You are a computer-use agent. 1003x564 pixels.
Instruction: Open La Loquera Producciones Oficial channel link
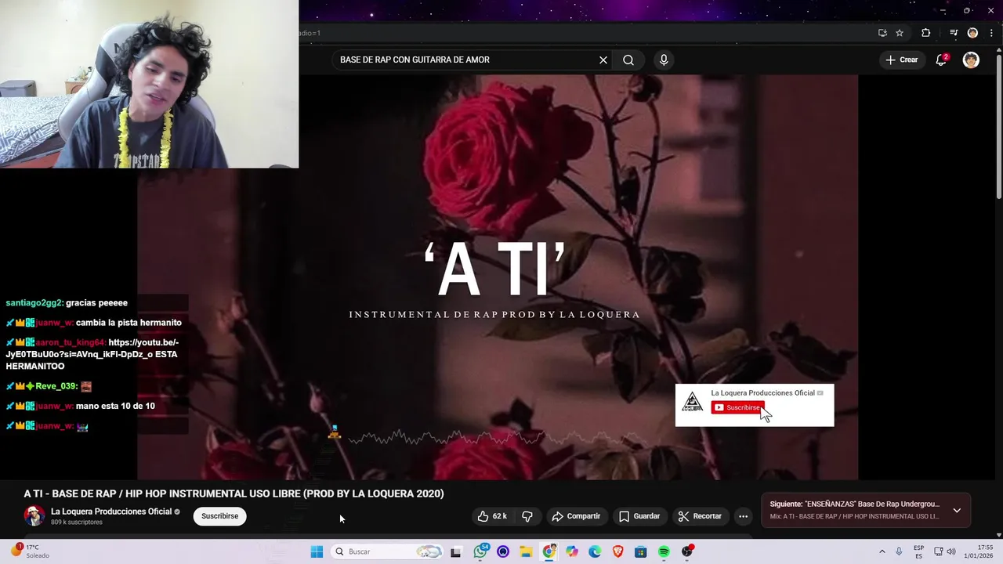pos(111,512)
